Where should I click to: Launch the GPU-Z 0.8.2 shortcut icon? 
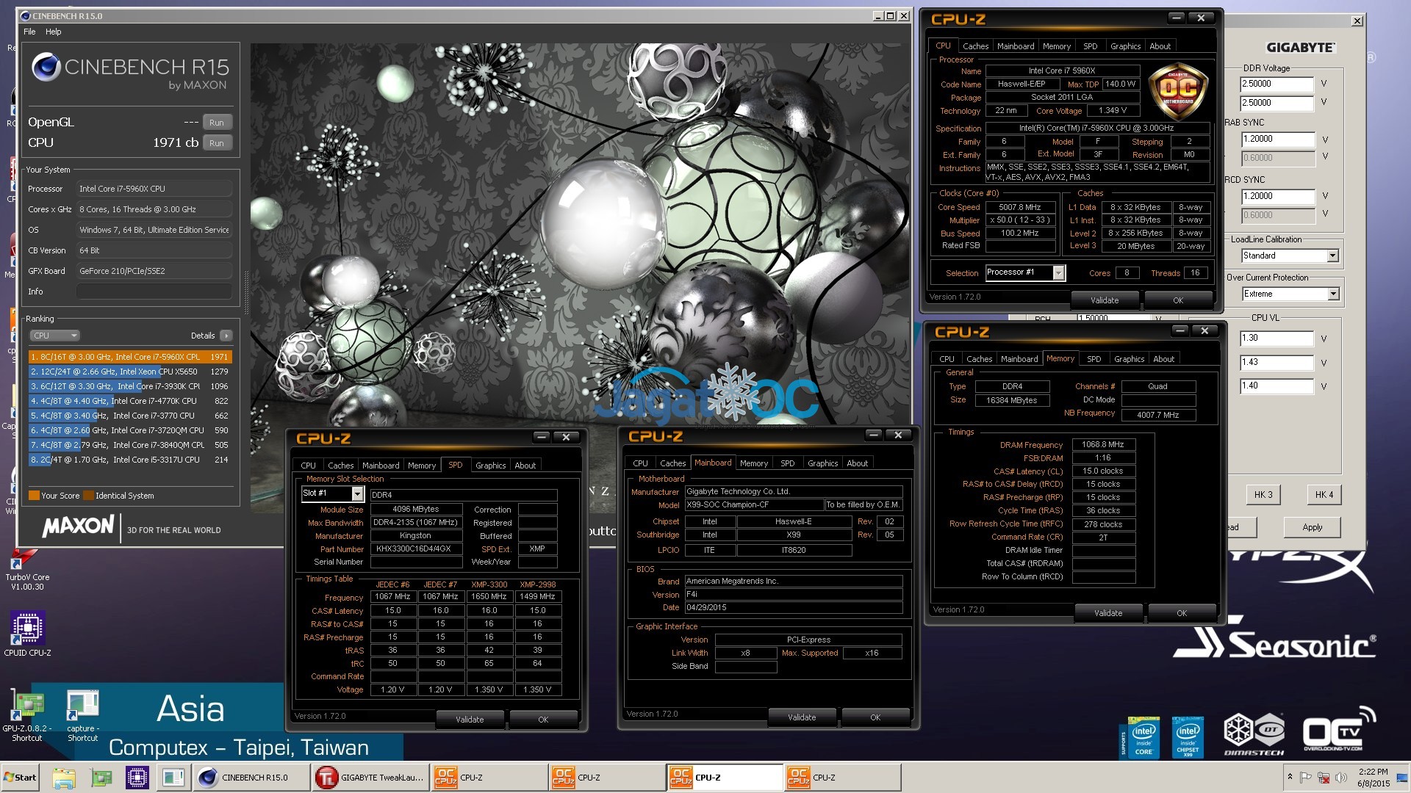coord(26,716)
